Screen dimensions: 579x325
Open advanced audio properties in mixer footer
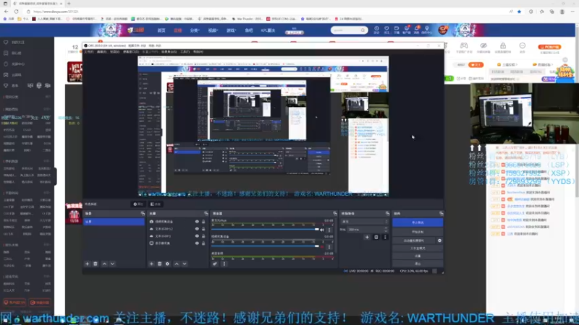[x=215, y=264]
